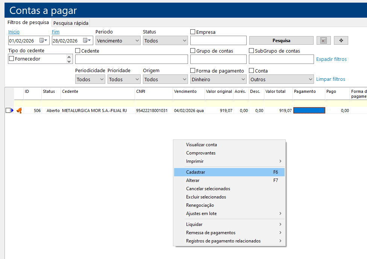This screenshot has width=367, height=259.
Task: Click the blue Pagamento cell in row 506
Action: click(309, 111)
